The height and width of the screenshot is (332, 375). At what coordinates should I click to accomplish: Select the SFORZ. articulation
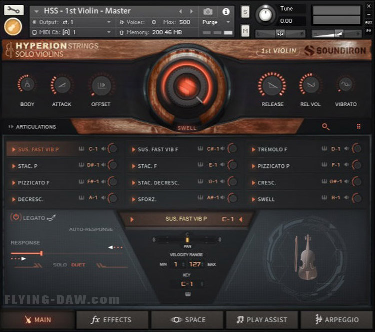click(147, 199)
